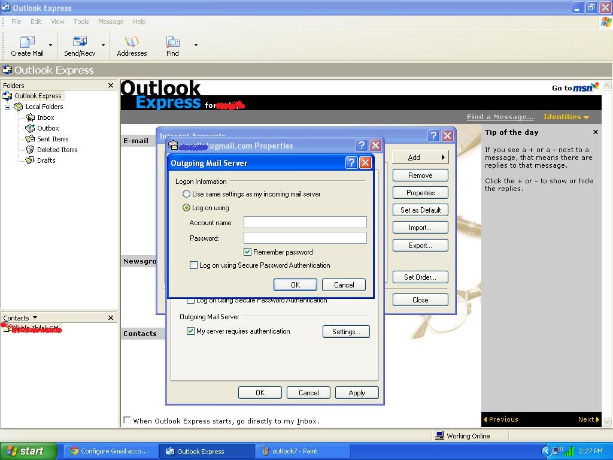Click OK in the gmail.com Properties dialog
Screen dimensions: 613x460
tap(260, 393)
